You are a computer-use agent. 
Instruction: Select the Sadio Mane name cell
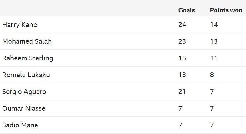point(20,125)
